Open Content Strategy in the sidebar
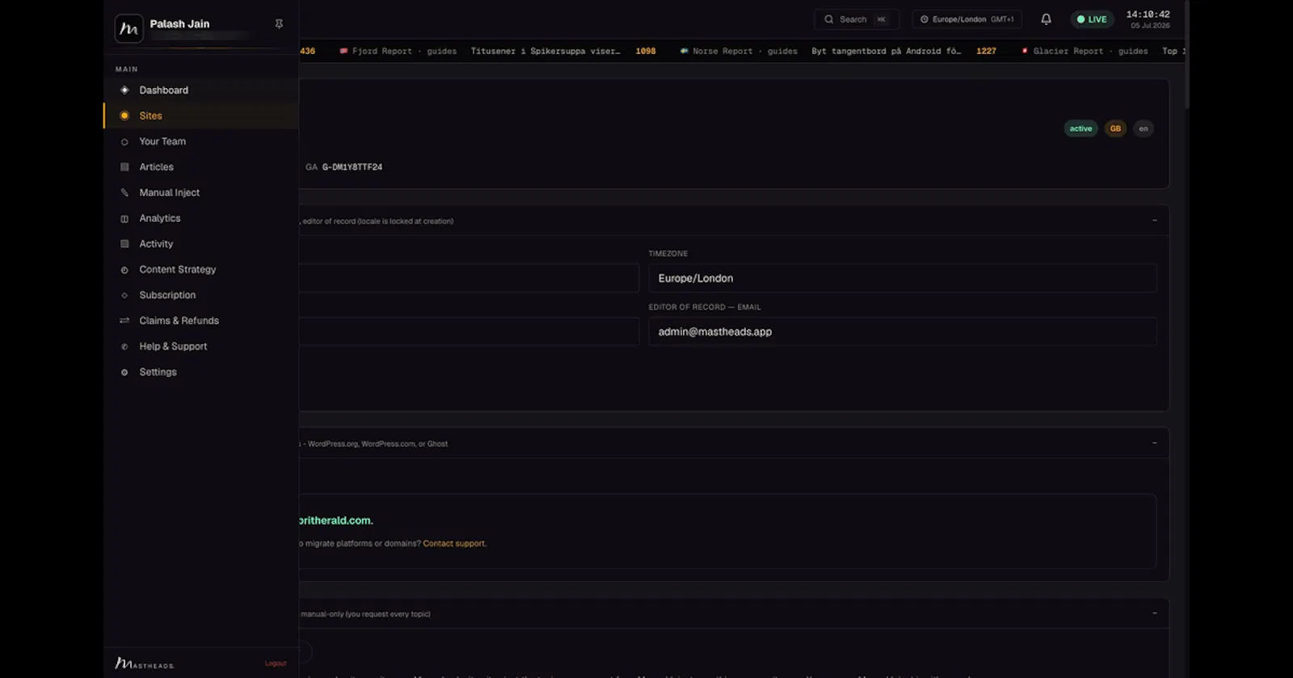Screen dimensions: 1293x678 [x=201, y=270]
